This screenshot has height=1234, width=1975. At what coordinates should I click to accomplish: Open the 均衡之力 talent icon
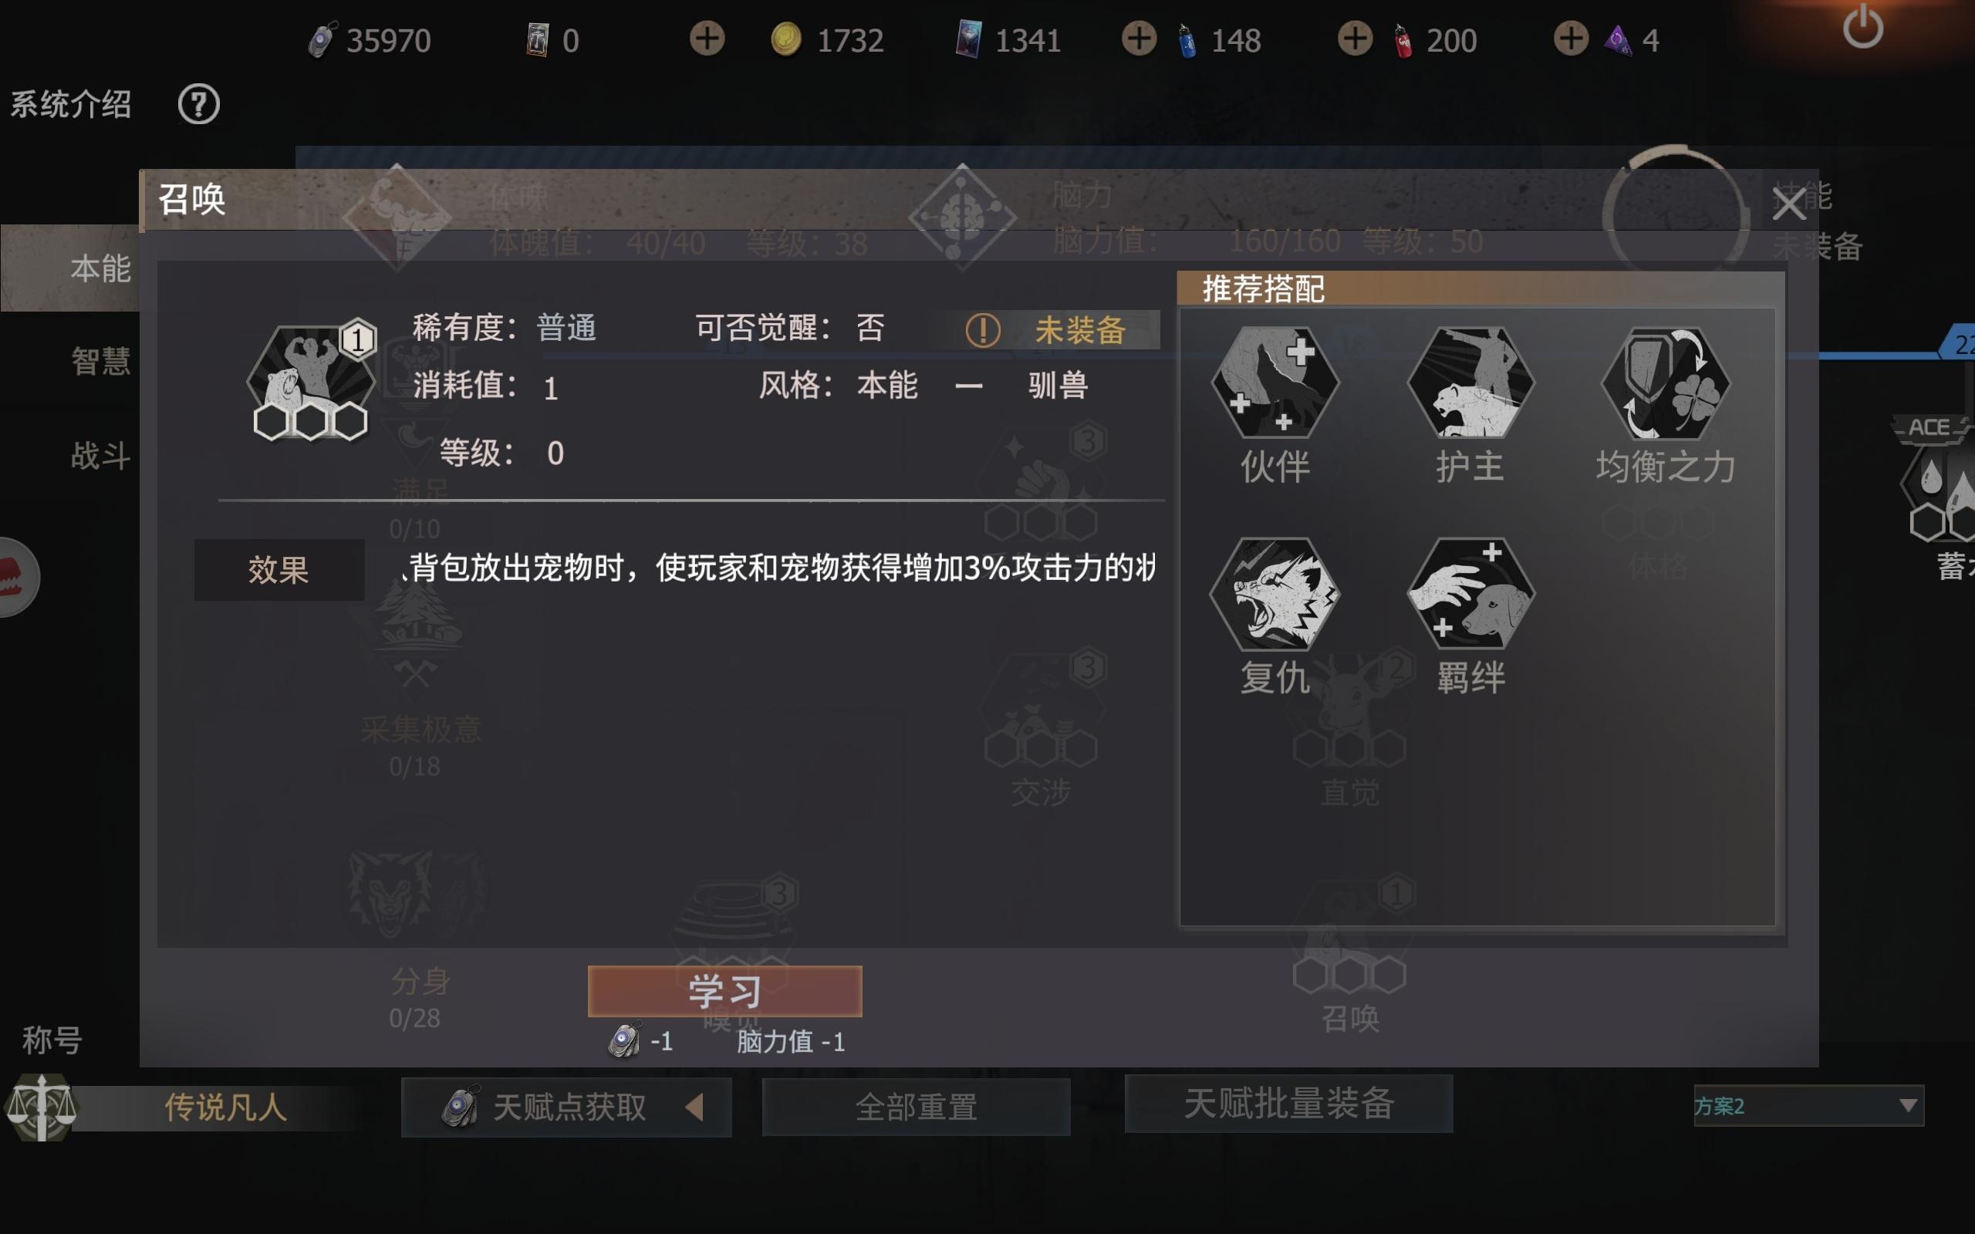coord(1665,383)
